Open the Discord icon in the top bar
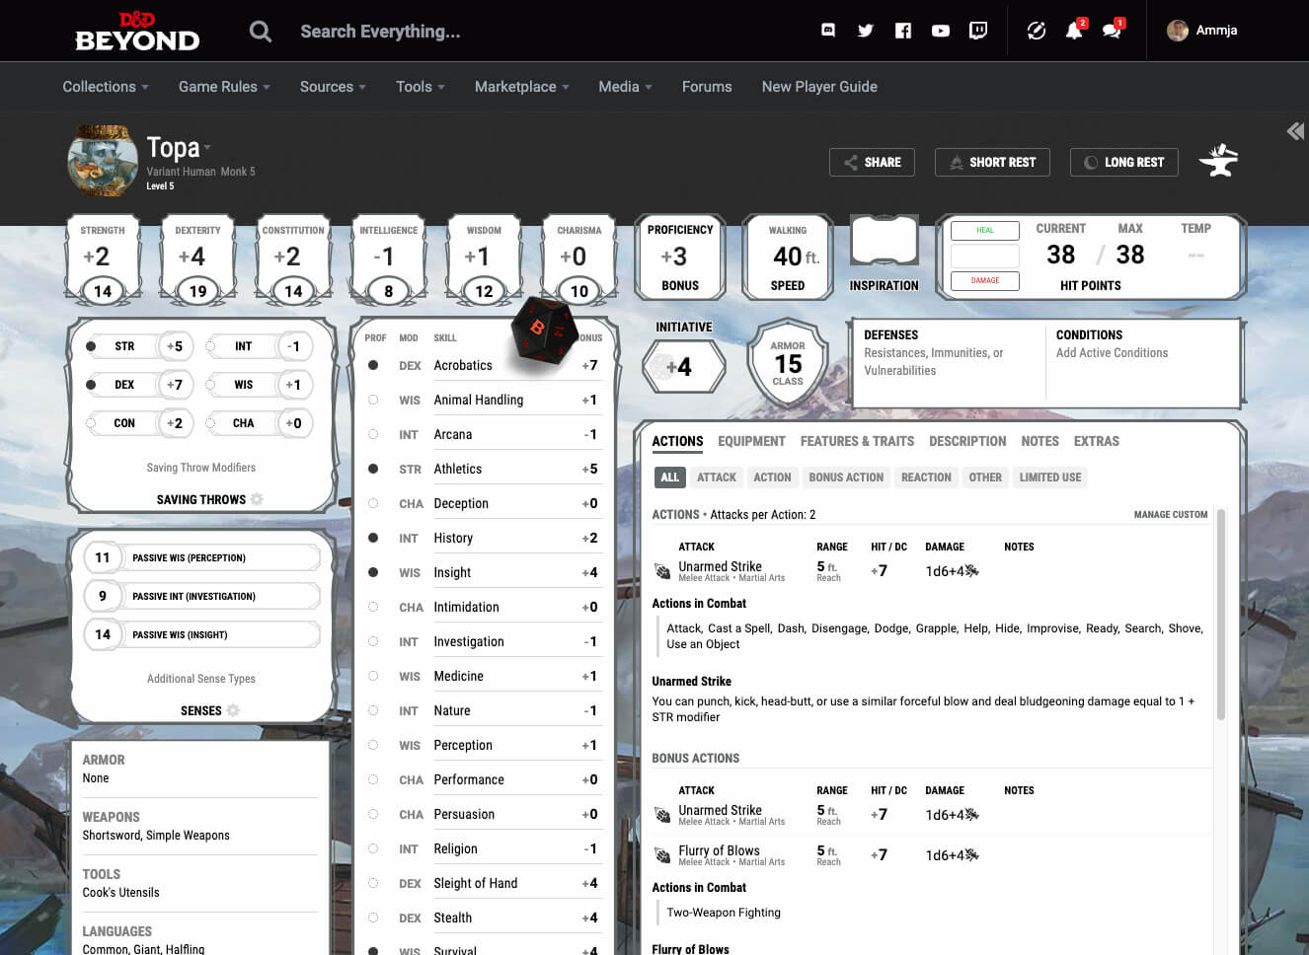Image resolution: width=1309 pixels, height=955 pixels. point(827,30)
